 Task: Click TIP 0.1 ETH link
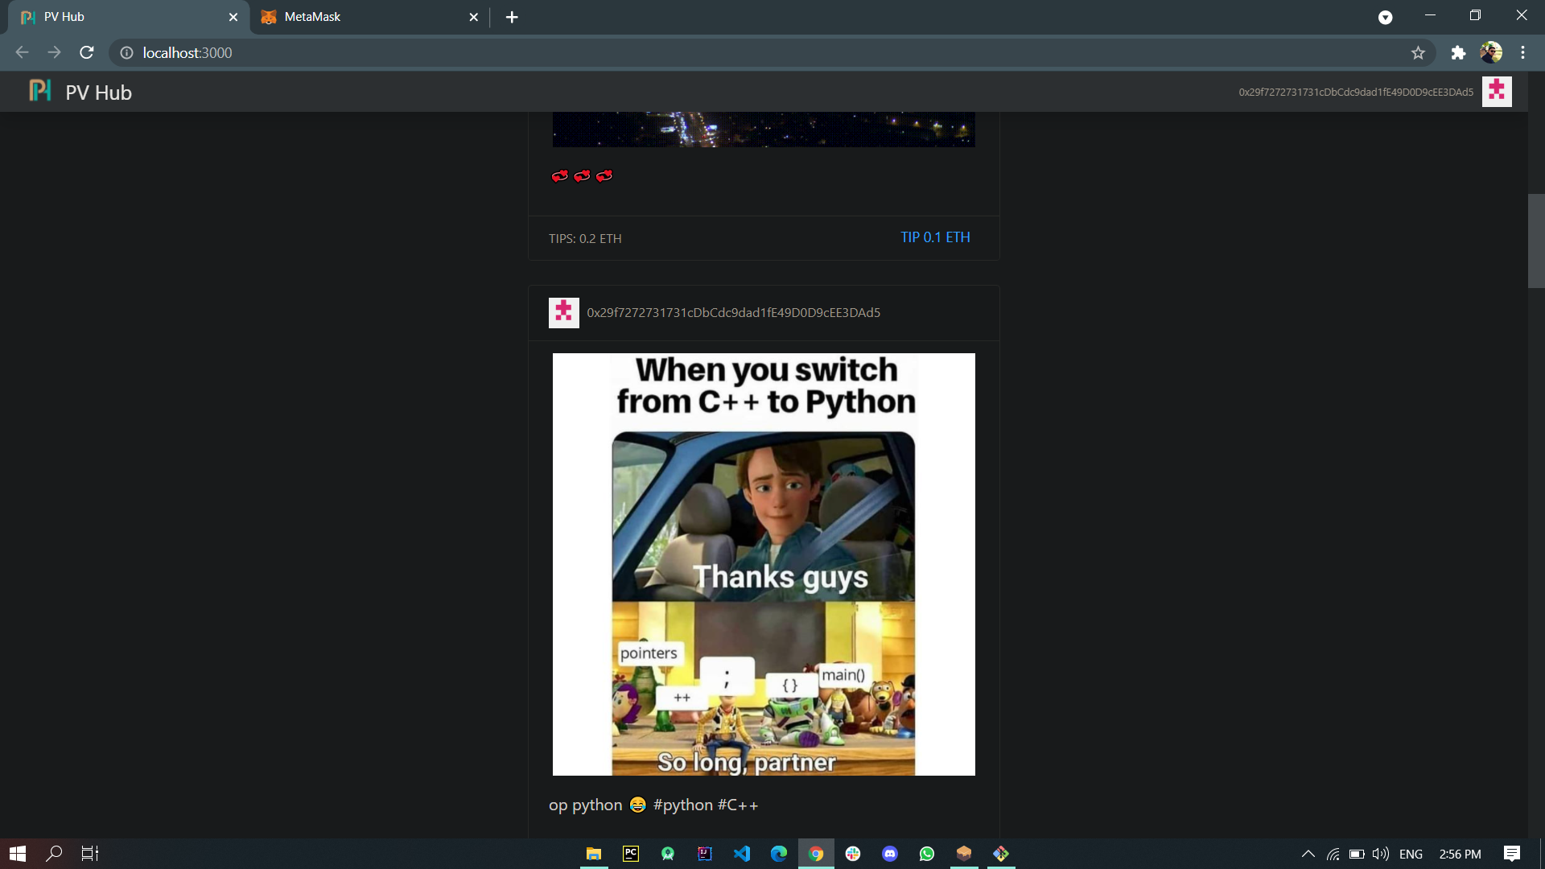click(x=935, y=237)
